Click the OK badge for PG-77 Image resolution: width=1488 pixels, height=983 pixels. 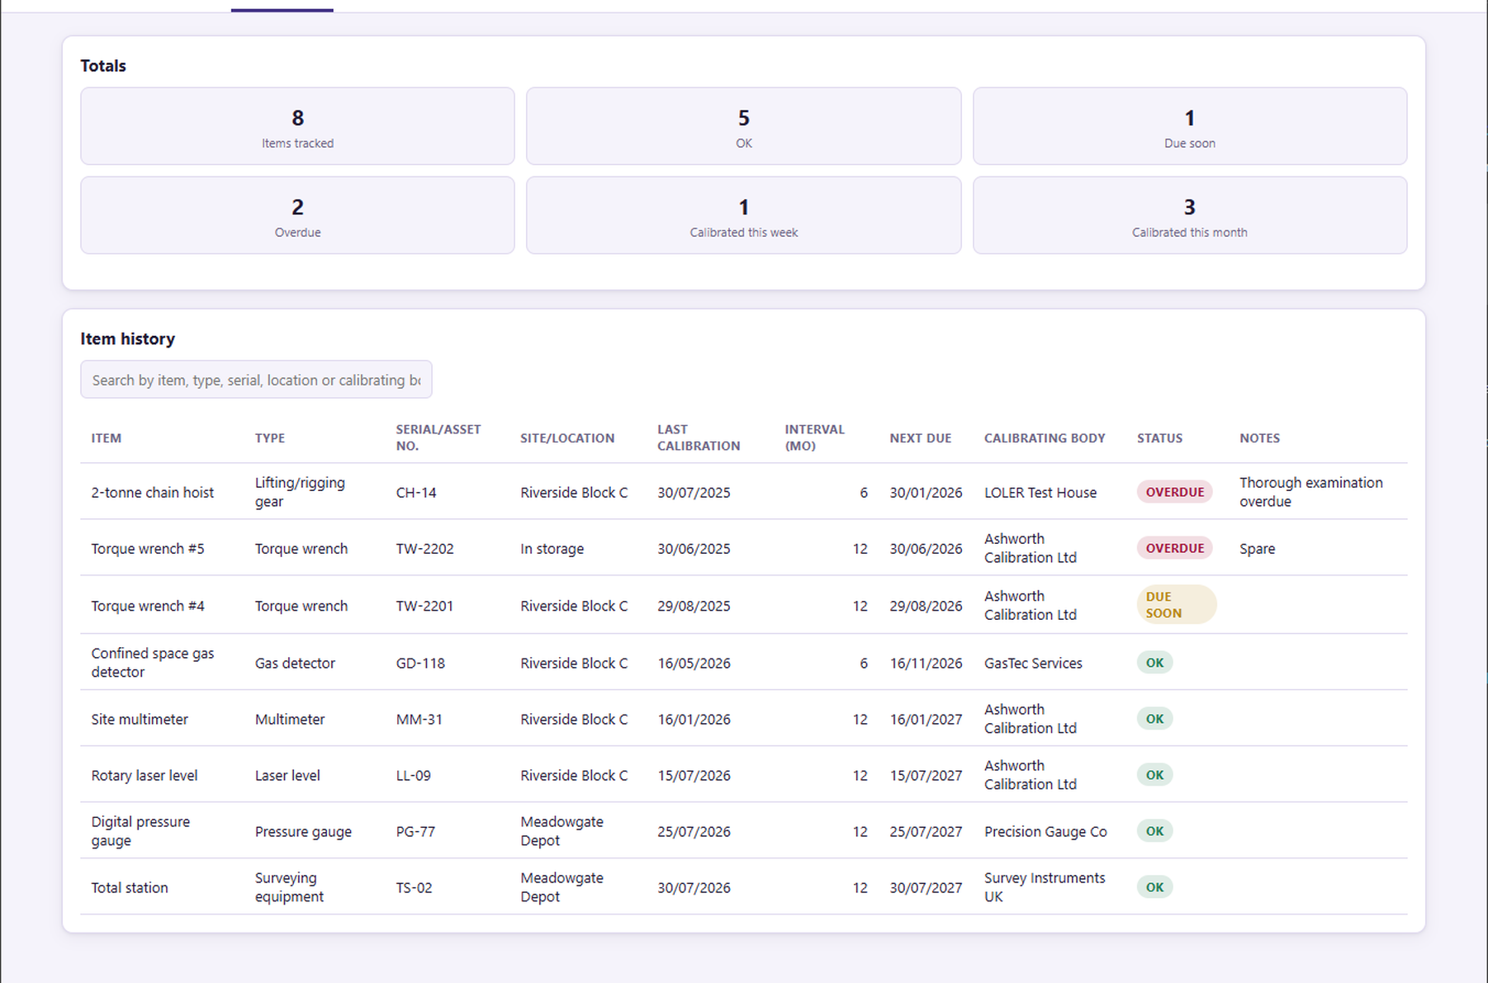click(x=1154, y=831)
